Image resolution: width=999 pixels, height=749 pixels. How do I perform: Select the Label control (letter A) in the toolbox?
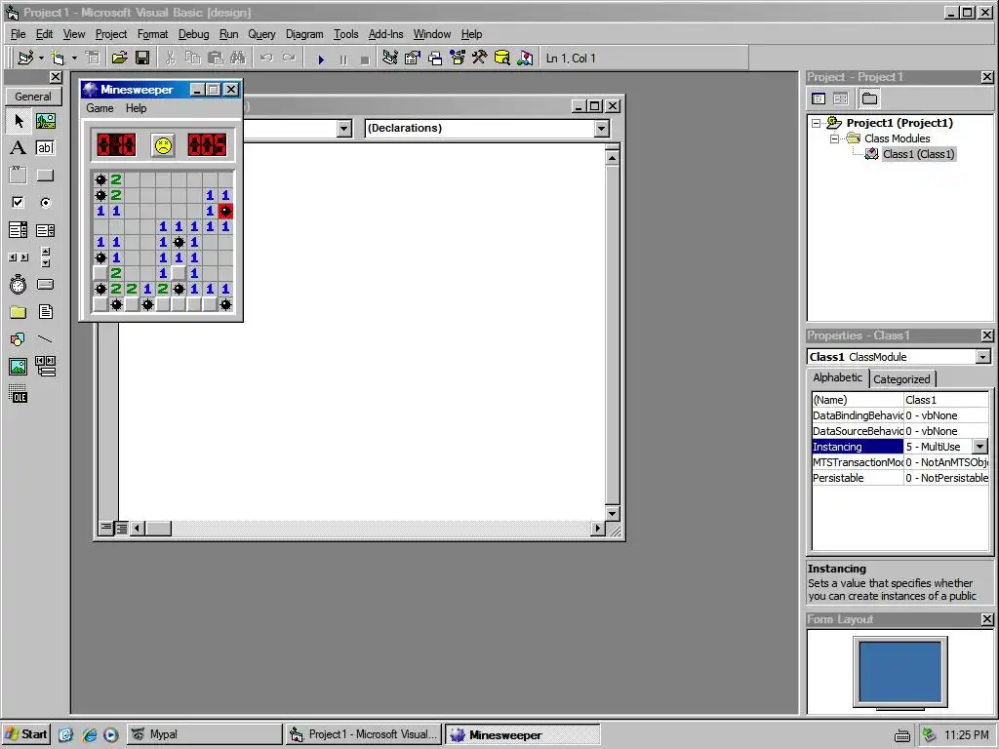(x=18, y=148)
